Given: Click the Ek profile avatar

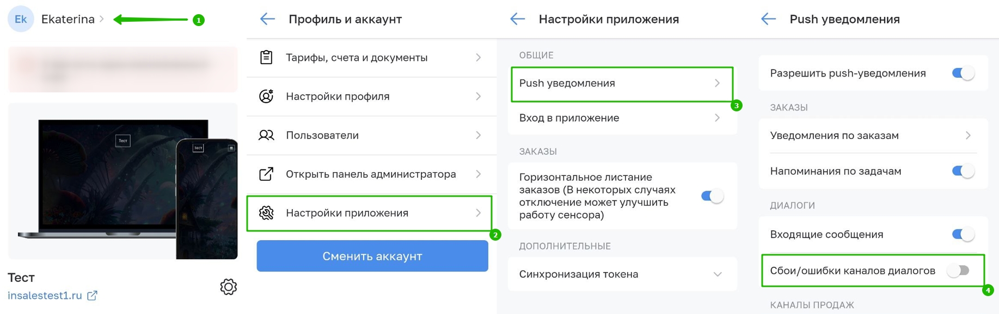Looking at the screenshot, I should pos(21,20).
